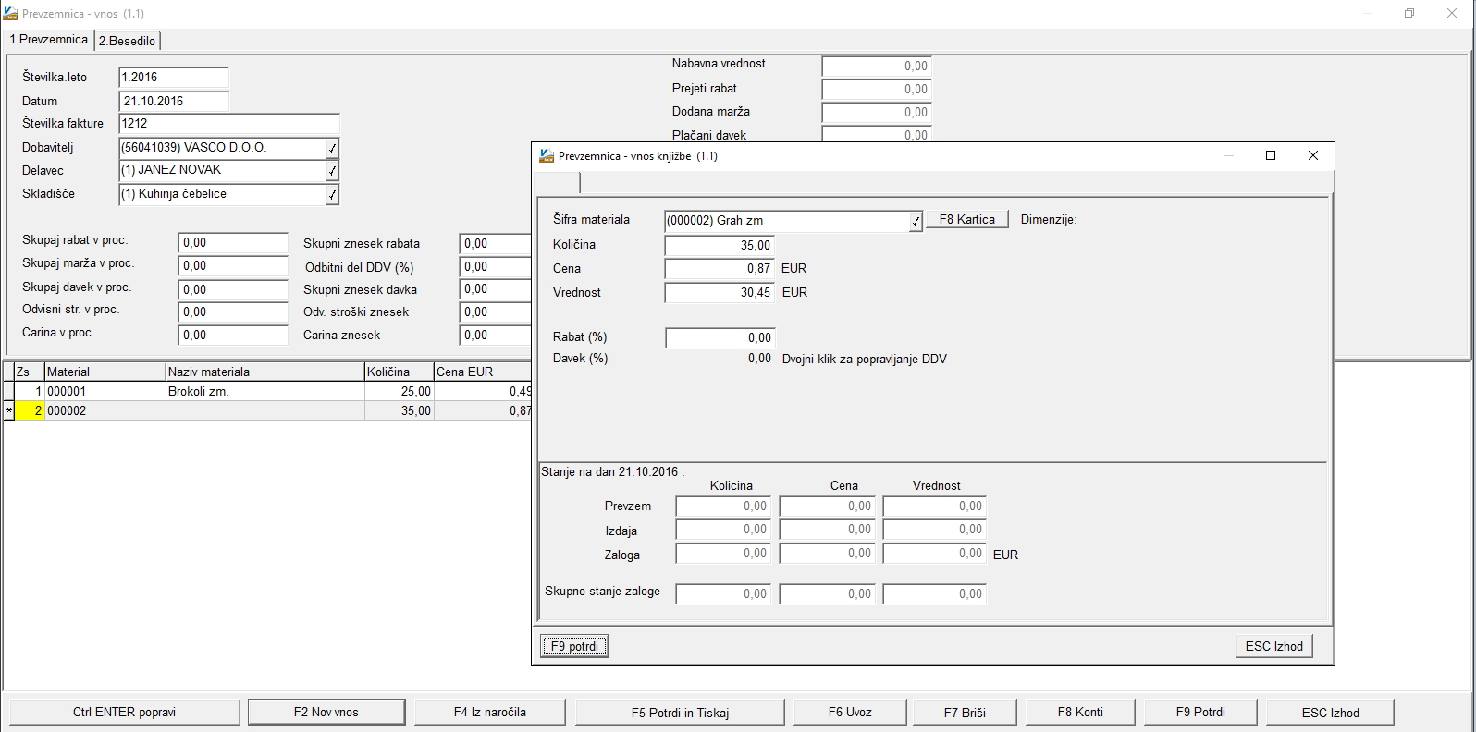Viewport: 1476px width, 732px height.
Task: Click the F8 Kartica button
Action: pyautogui.click(x=967, y=219)
